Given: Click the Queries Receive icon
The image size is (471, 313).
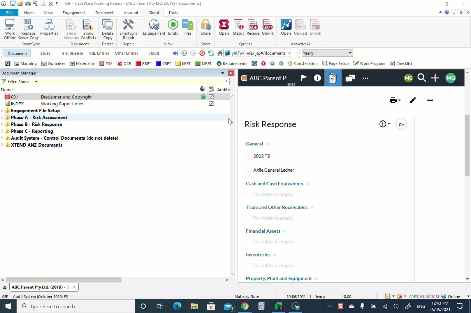Looking at the screenshot, I should click(x=253, y=27).
